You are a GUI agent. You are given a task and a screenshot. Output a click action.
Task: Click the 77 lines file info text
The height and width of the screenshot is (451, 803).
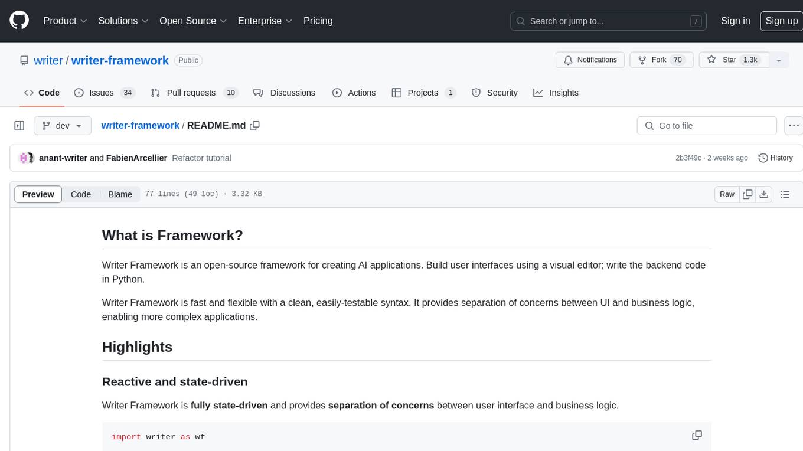click(204, 194)
